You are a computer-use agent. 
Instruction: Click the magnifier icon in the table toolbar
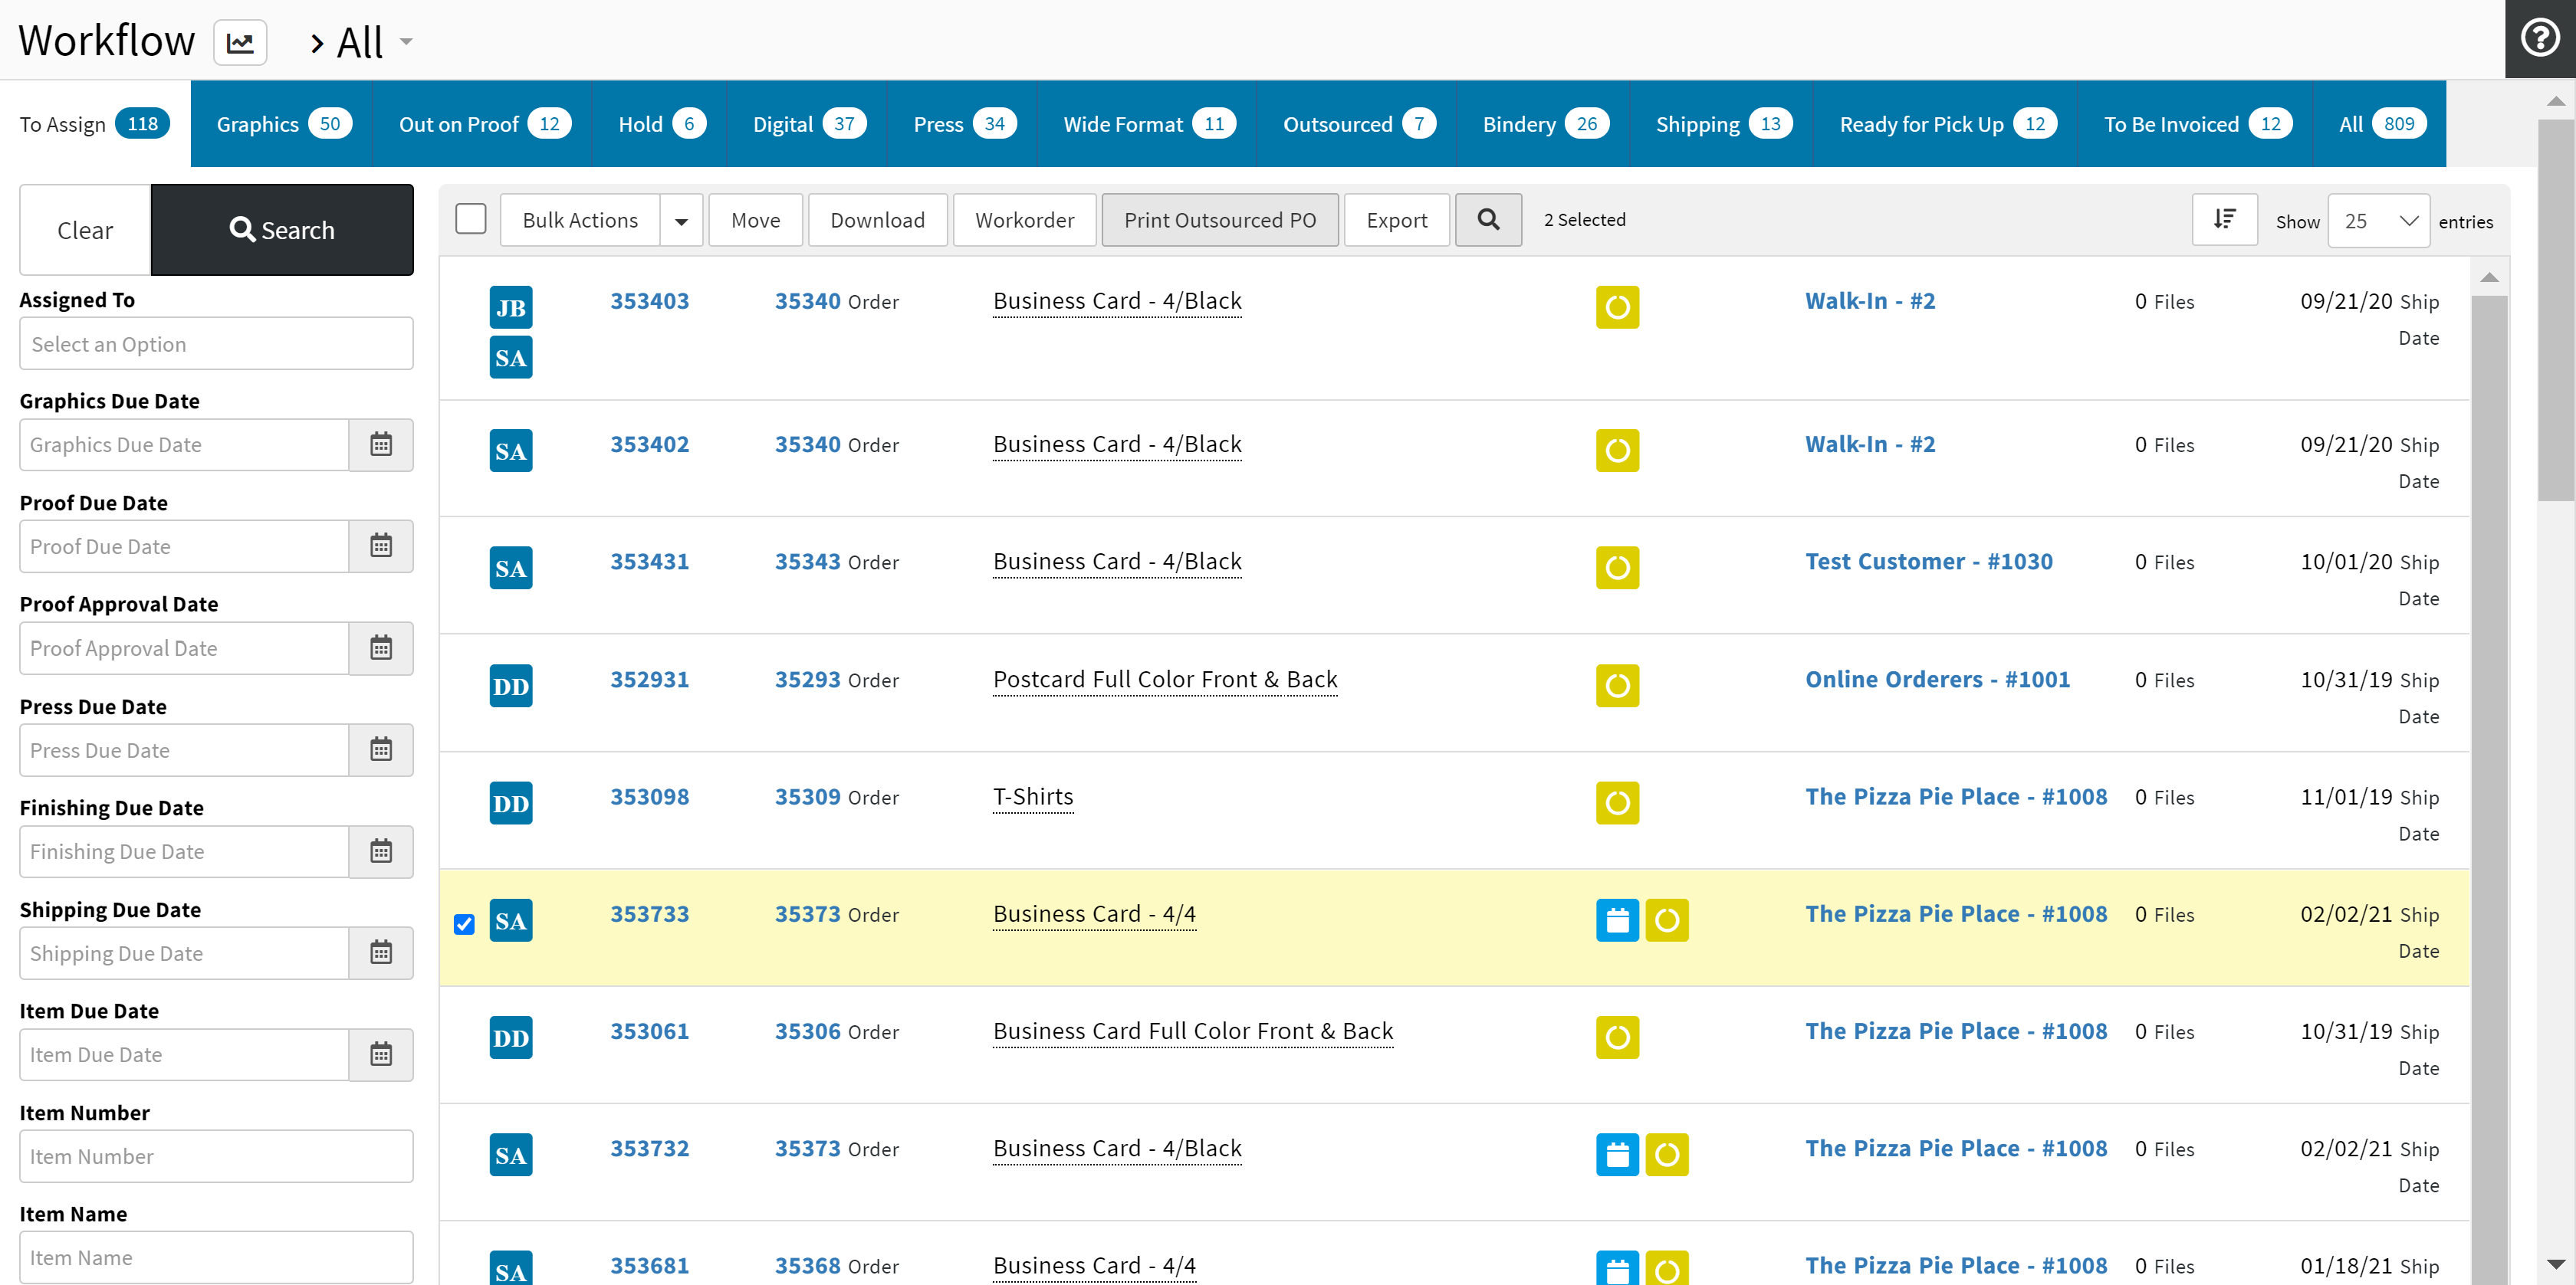coord(1488,220)
